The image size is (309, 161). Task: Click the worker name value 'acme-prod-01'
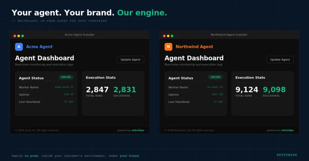coord(64,87)
